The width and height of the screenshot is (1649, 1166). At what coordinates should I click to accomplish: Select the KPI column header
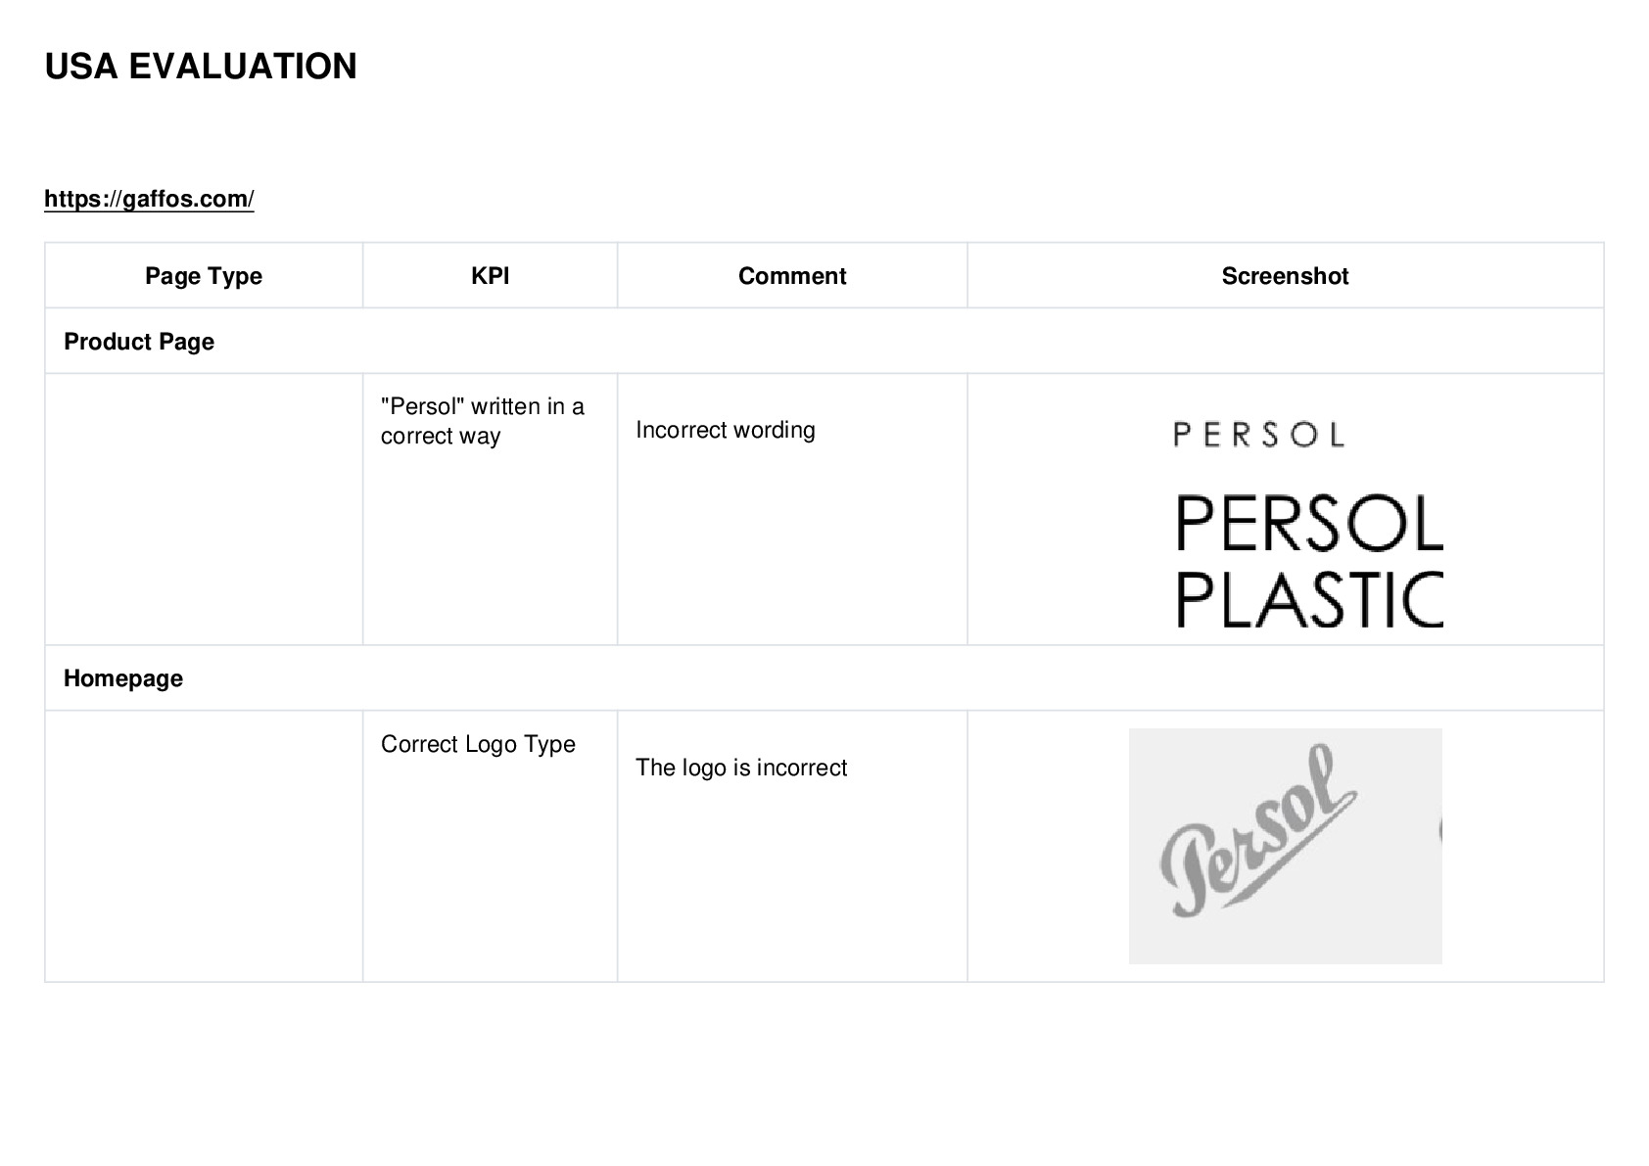tap(490, 276)
